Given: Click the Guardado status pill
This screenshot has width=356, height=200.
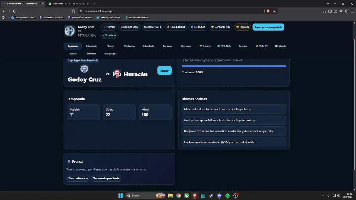Looking at the screenshot, I should pos(109,36).
